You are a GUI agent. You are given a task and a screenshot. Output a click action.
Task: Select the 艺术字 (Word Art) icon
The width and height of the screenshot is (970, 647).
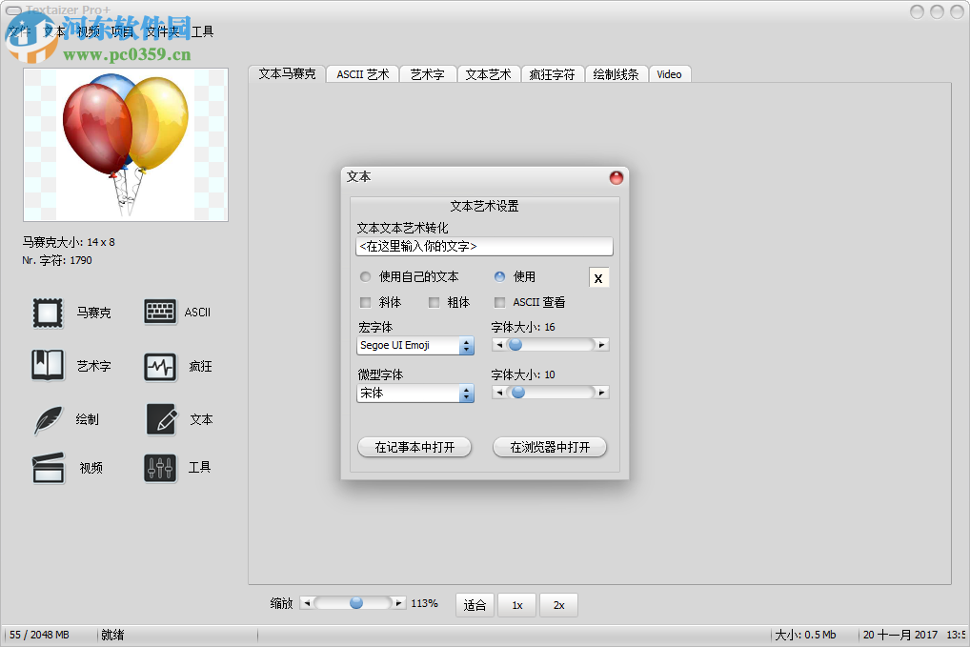(48, 366)
